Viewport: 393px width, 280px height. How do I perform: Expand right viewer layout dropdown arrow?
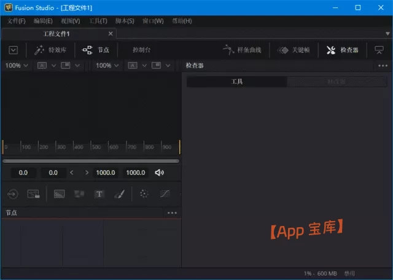point(168,66)
